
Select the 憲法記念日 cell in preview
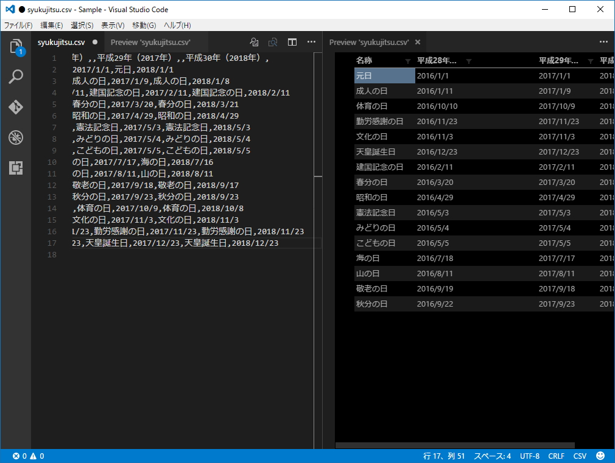pos(384,212)
